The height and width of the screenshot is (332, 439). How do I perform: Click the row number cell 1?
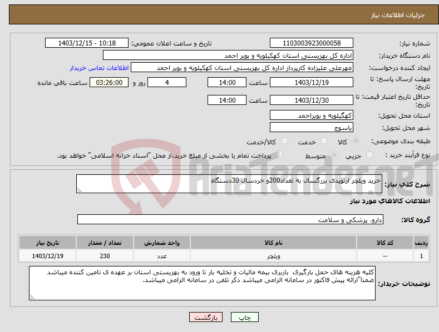click(421, 256)
